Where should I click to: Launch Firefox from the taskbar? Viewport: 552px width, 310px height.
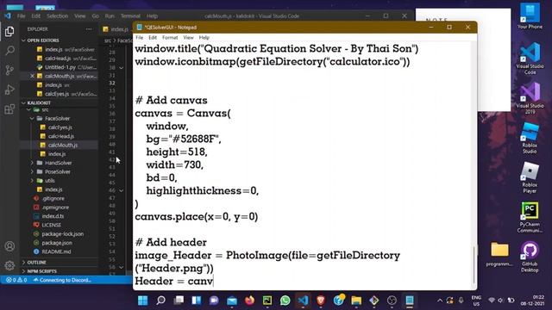(249, 301)
